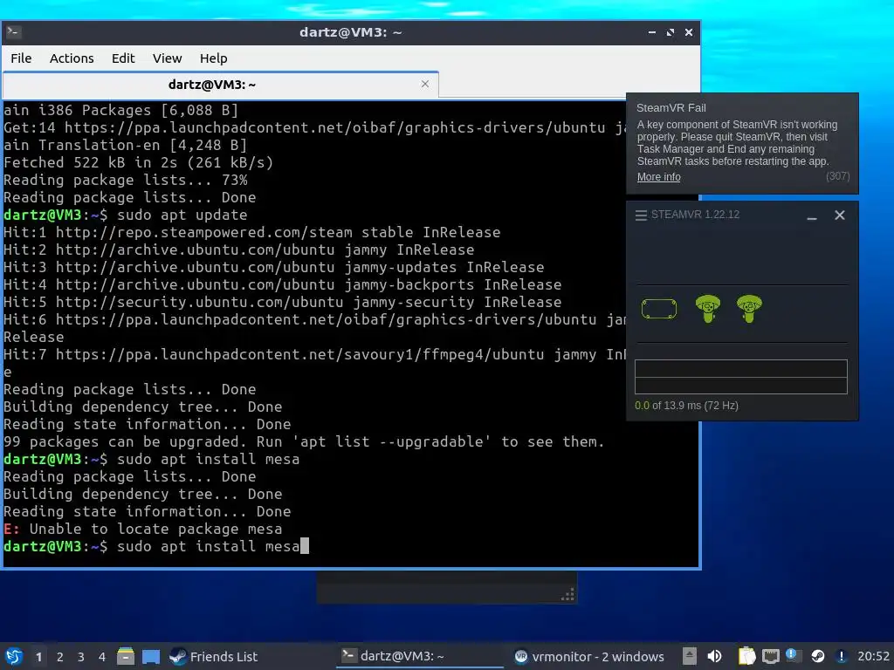Click the resize grip of the window behind the terminal

tap(567, 595)
